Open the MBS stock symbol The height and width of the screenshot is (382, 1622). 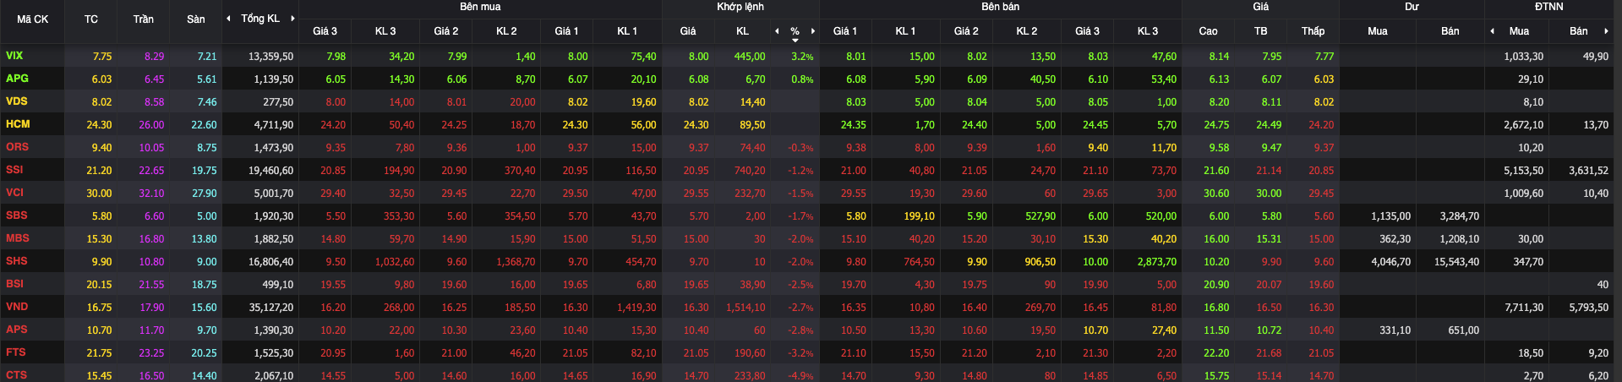(17, 238)
